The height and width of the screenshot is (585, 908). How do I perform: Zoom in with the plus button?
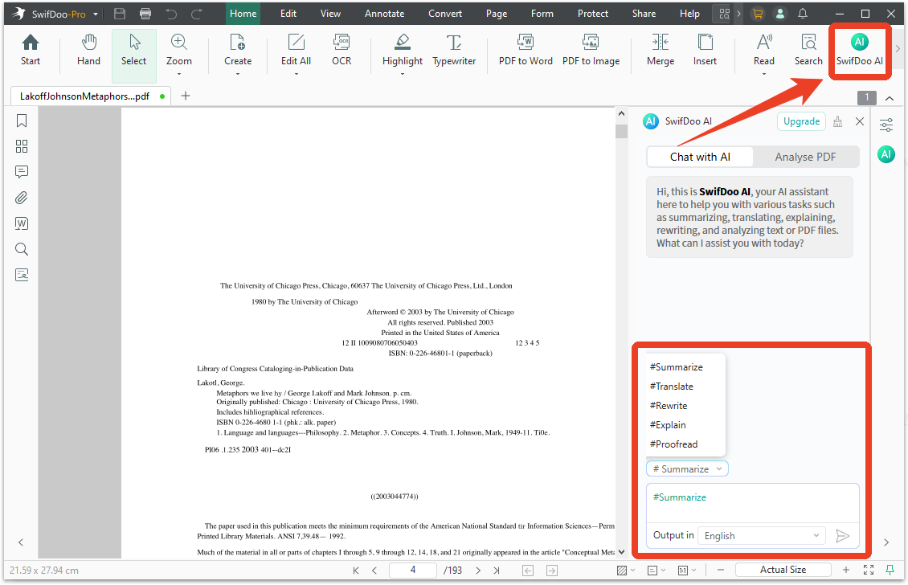click(846, 570)
